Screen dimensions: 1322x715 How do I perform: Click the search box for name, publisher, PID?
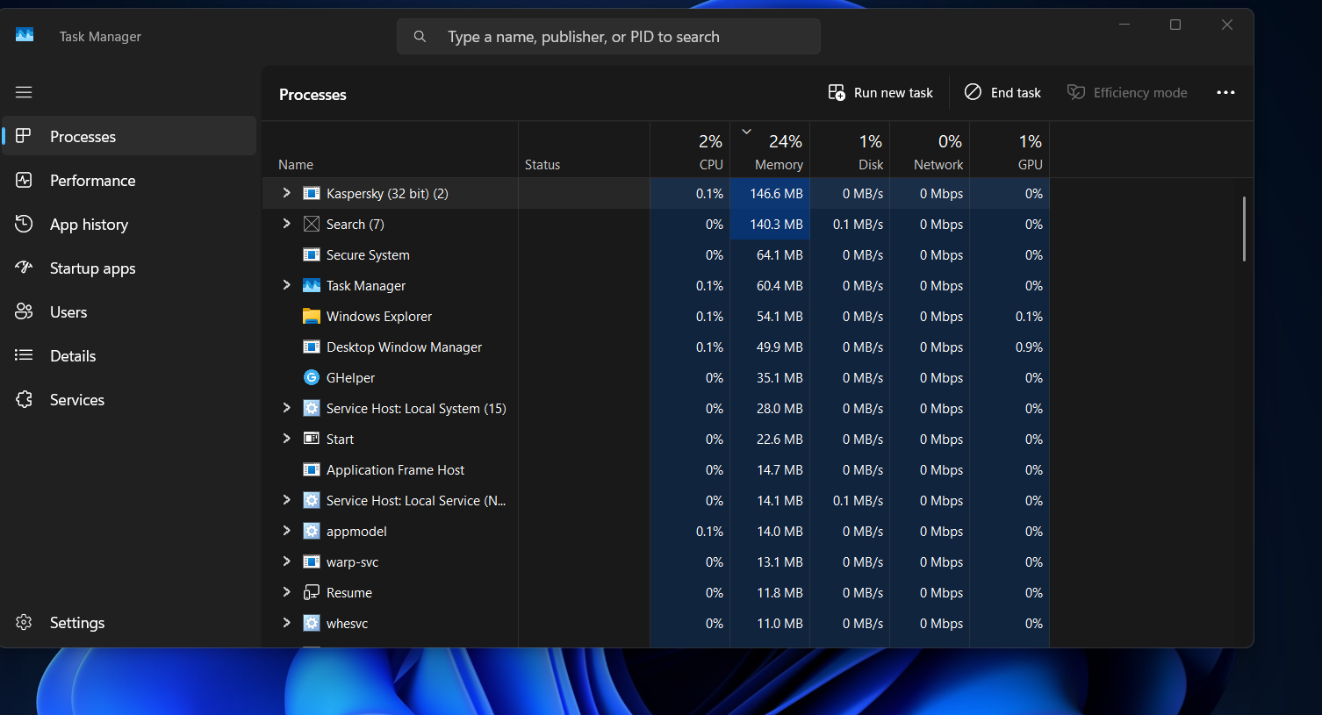point(608,36)
